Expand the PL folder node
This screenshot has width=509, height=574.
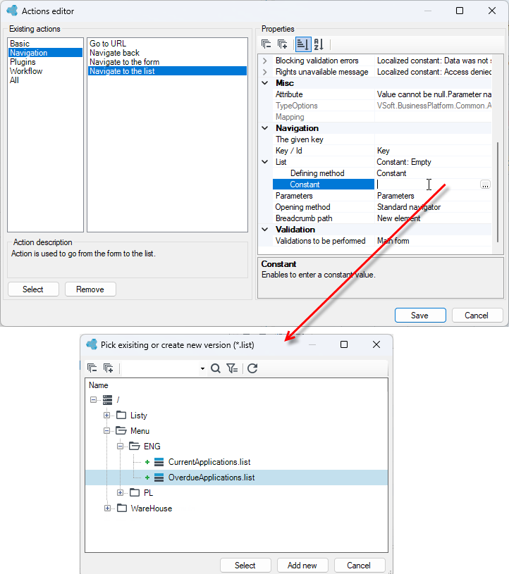120,493
